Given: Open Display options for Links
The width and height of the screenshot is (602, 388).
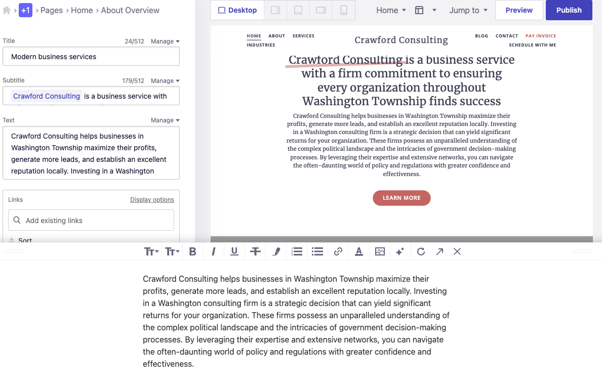Looking at the screenshot, I should [152, 199].
